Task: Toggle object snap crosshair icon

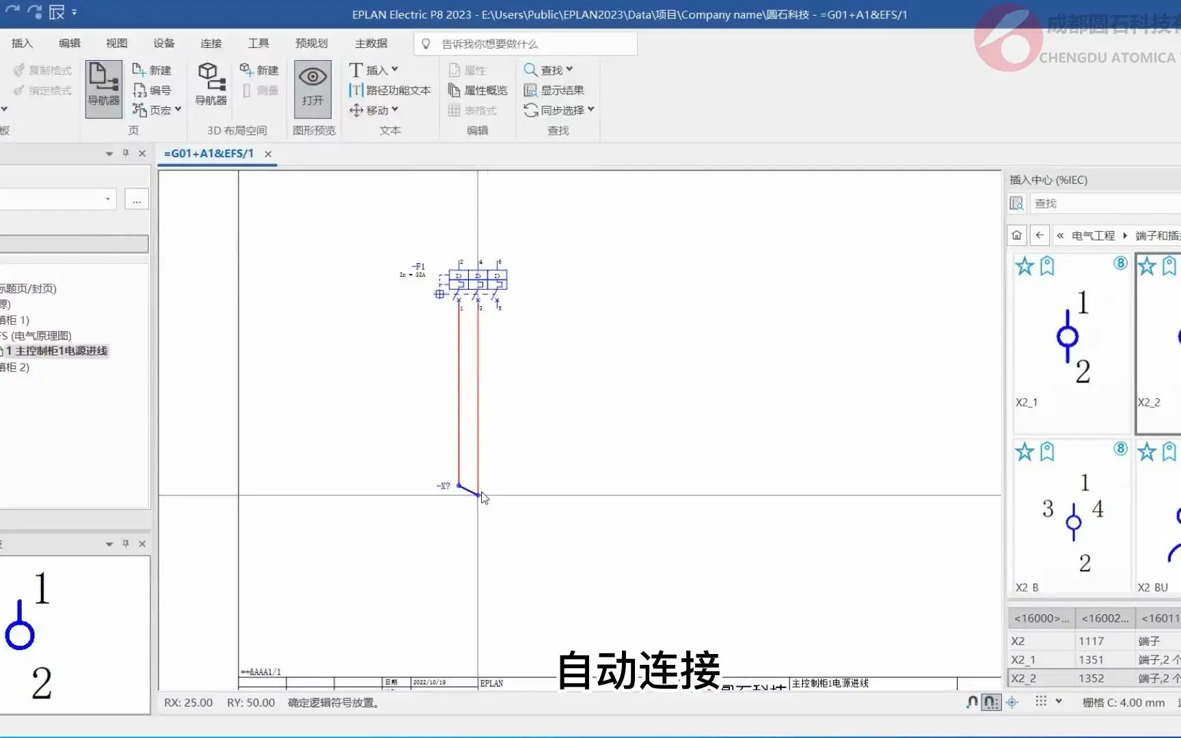Action: [1012, 702]
